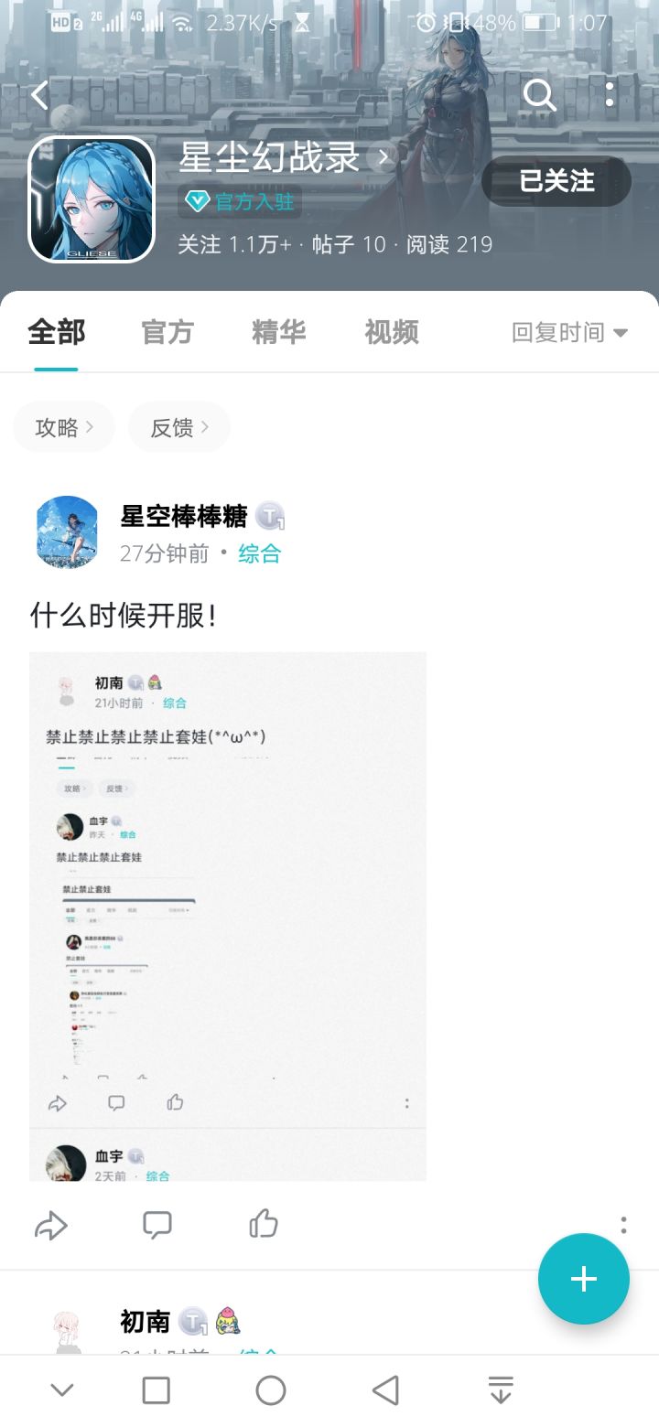The image size is (659, 1427).
Task: View the post's nested screenshot image
Action: 228,917
